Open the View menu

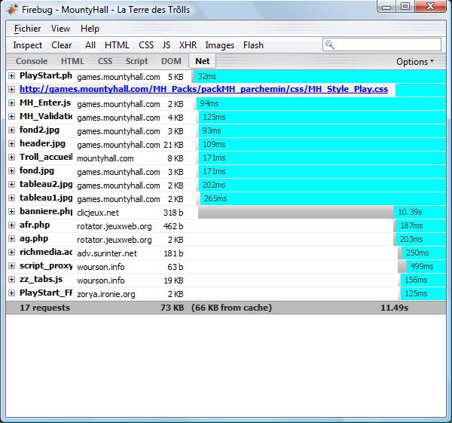[60, 29]
